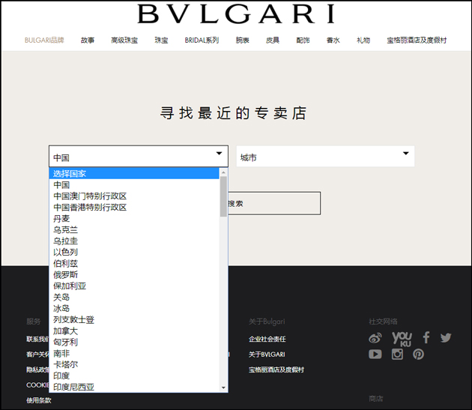Viewport: 472px width, 410px height.
Task: Select 匈牙利 from country list
Action: tap(134, 343)
